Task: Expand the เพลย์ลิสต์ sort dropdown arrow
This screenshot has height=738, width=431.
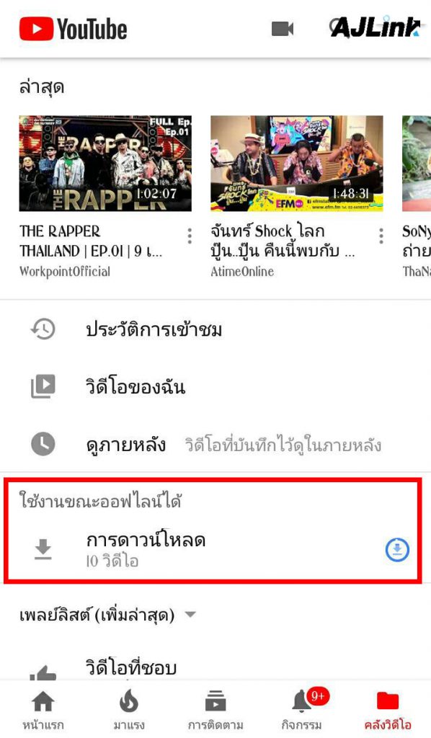Action: 190,614
